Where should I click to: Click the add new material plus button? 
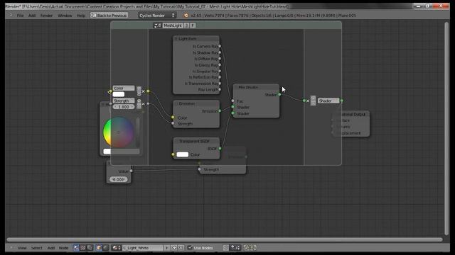[174, 248]
